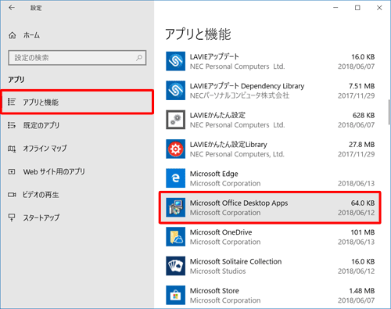Image resolution: width=391 pixels, height=309 pixels.
Task: Click the アプリと機能 page heading
Action: click(x=198, y=34)
